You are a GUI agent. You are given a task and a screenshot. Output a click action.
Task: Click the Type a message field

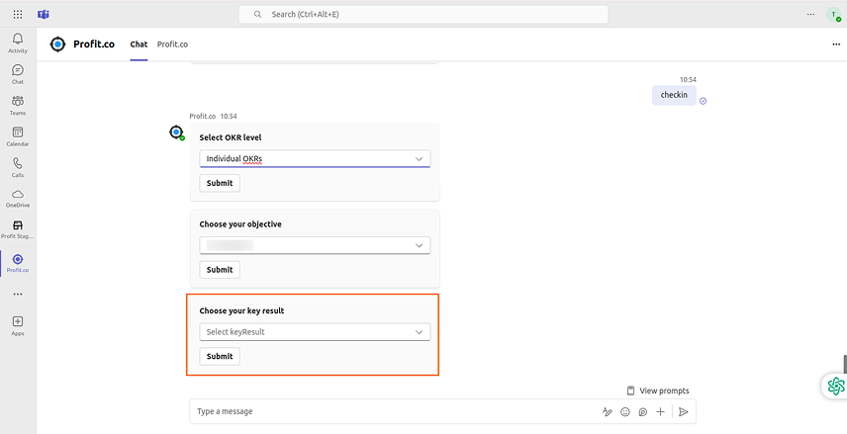pyautogui.click(x=395, y=411)
